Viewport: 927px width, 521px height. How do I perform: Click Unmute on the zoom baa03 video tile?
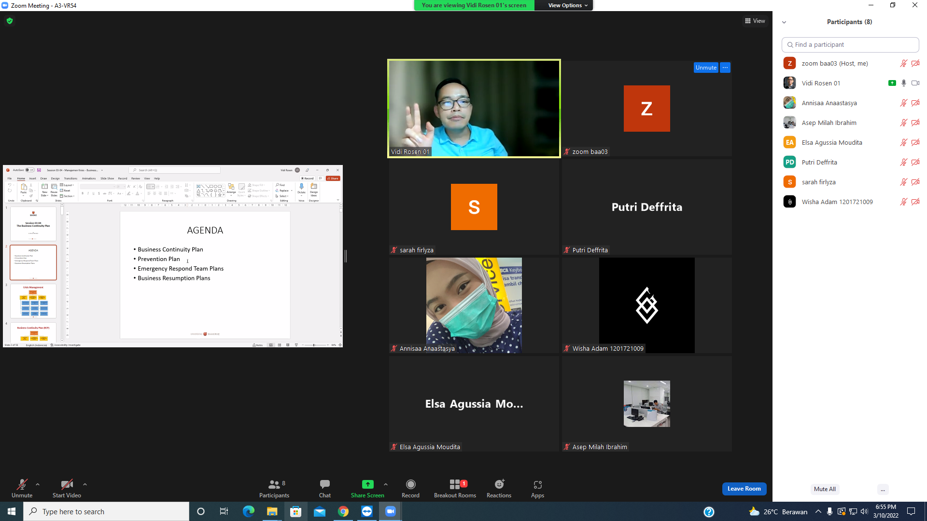pyautogui.click(x=706, y=68)
